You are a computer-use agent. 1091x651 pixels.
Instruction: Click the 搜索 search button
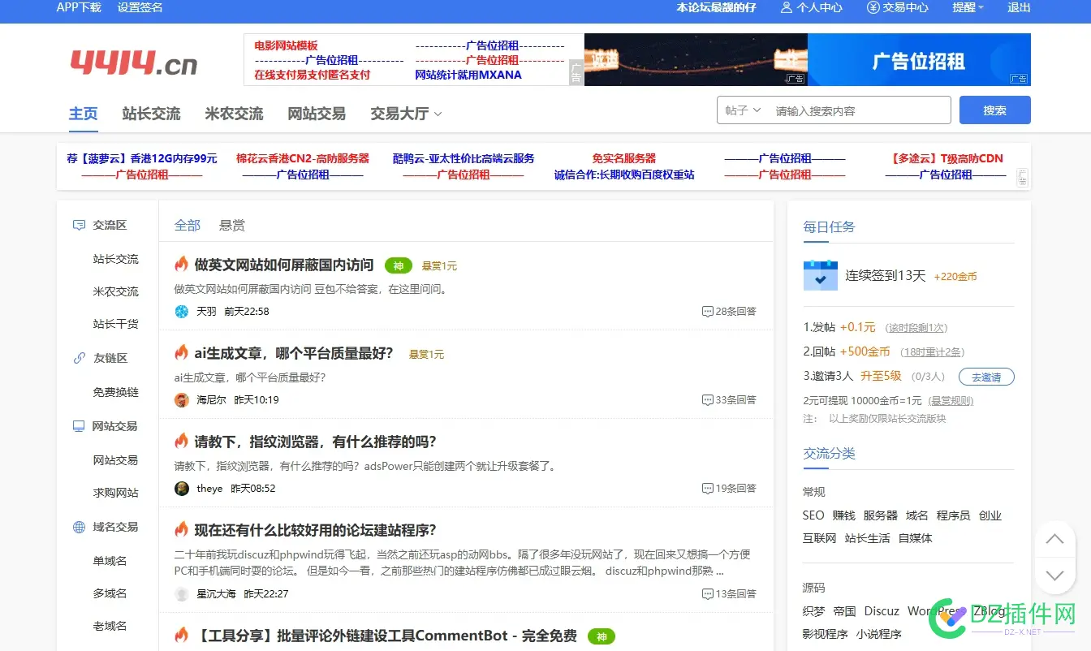pyautogui.click(x=994, y=110)
